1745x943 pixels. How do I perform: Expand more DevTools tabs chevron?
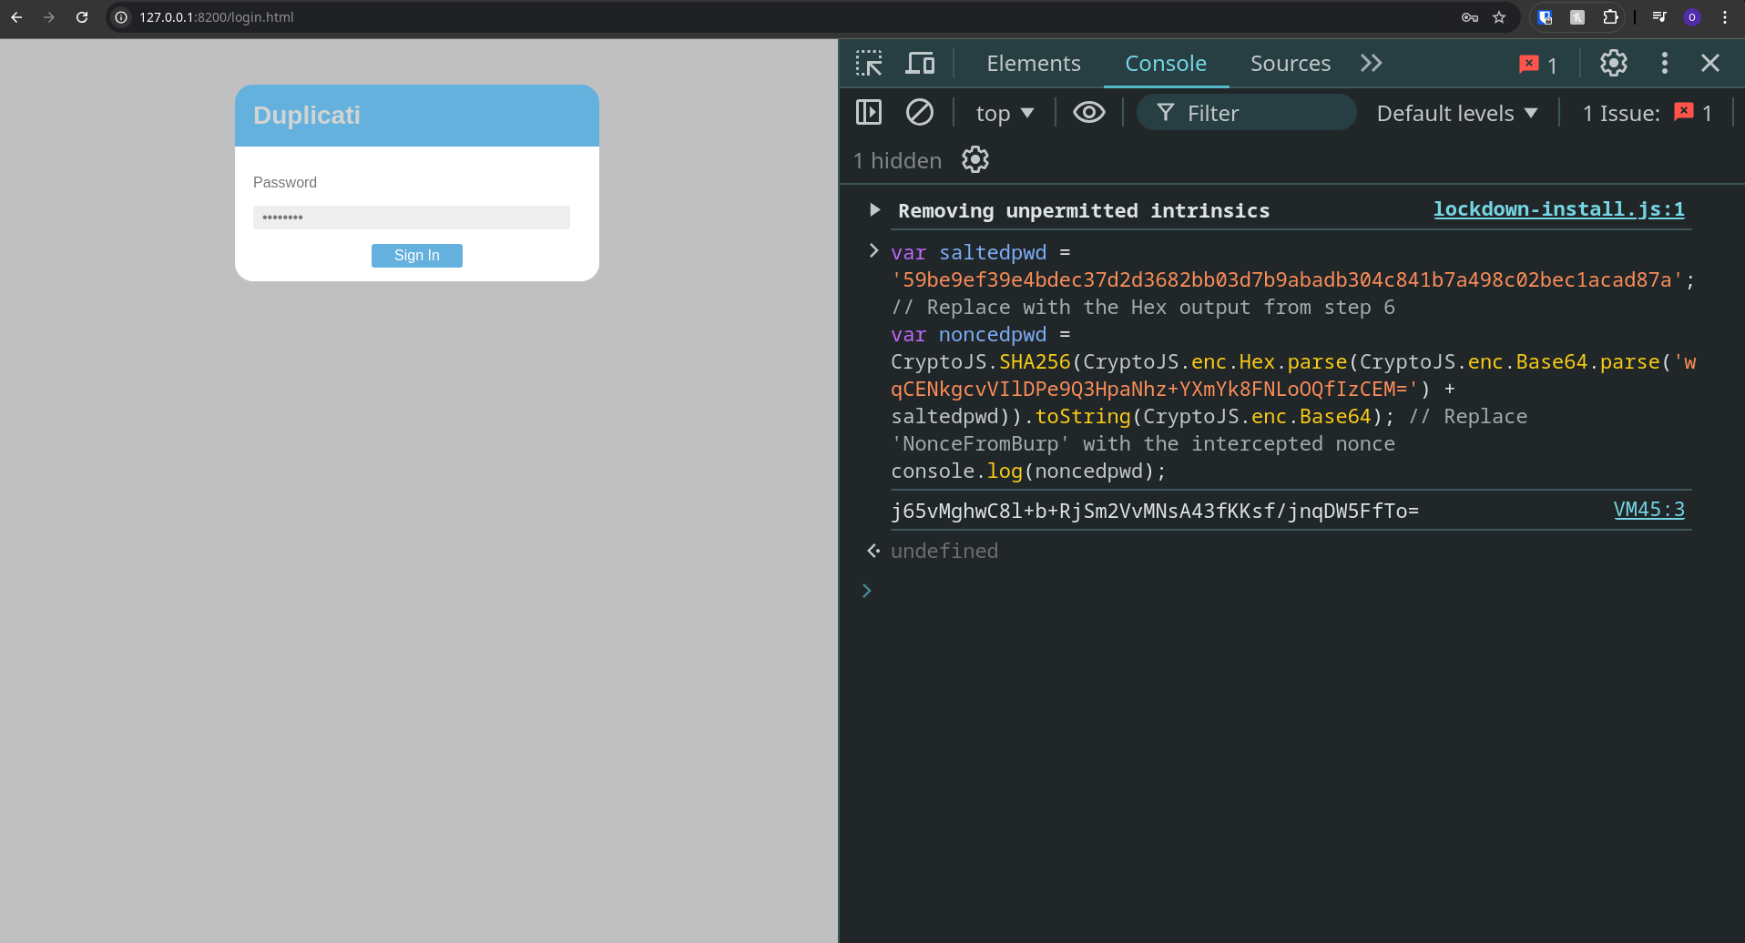tap(1372, 63)
